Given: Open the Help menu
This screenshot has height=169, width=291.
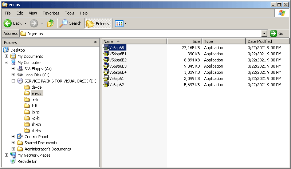Looking at the screenshot, I should pyautogui.click(x=83, y=13).
